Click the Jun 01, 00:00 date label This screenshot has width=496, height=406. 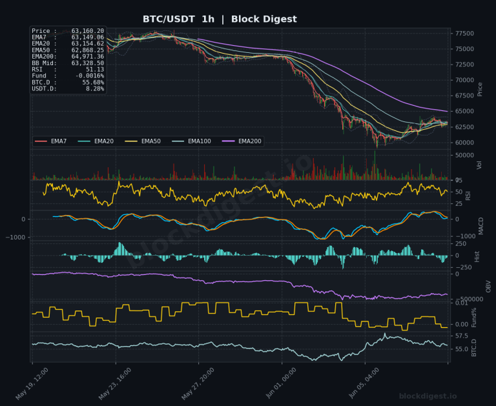(x=281, y=383)
